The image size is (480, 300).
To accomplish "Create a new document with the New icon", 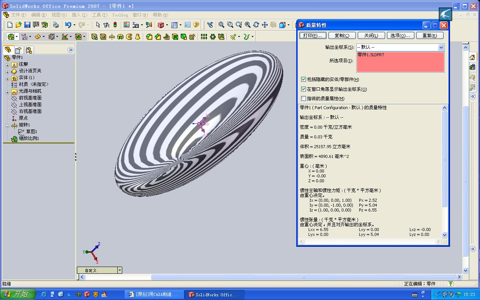I will (x=10, y=25).
